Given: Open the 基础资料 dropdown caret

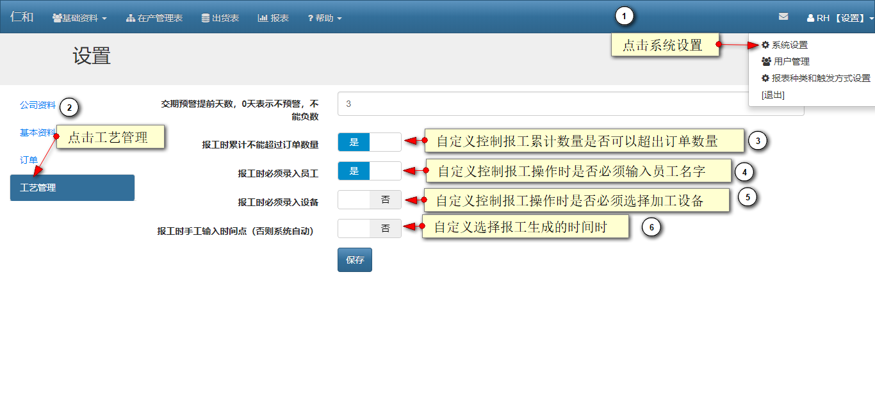Looking at the screenshot, I should (x=104, y=19).
